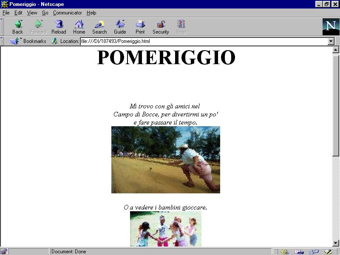This screenshot has height=255, width=340.
Task: Open the Communicator menu
Action: pyautogui.click(x=68, y=13)
